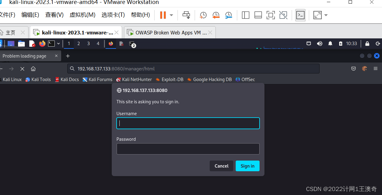Open the Firefox hamburger menu

[x=376, y=69]
